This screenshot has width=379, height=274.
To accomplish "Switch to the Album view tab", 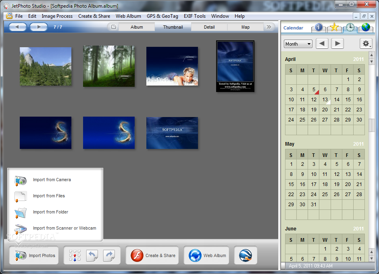I will coord(137,27).
